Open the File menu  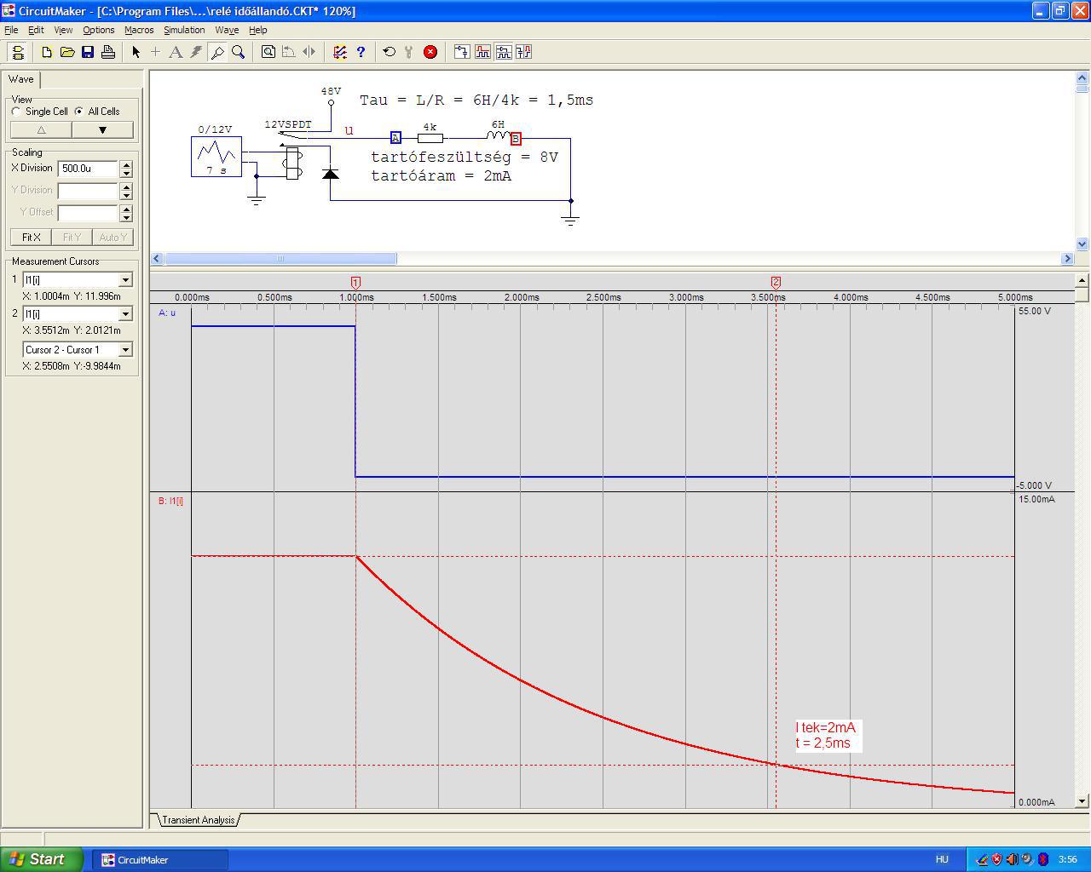(x=11, y=30)
